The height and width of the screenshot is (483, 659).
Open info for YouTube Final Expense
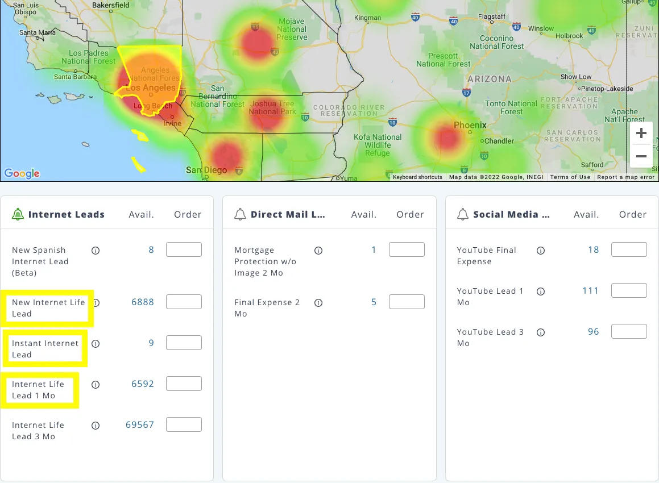[541, 251]
